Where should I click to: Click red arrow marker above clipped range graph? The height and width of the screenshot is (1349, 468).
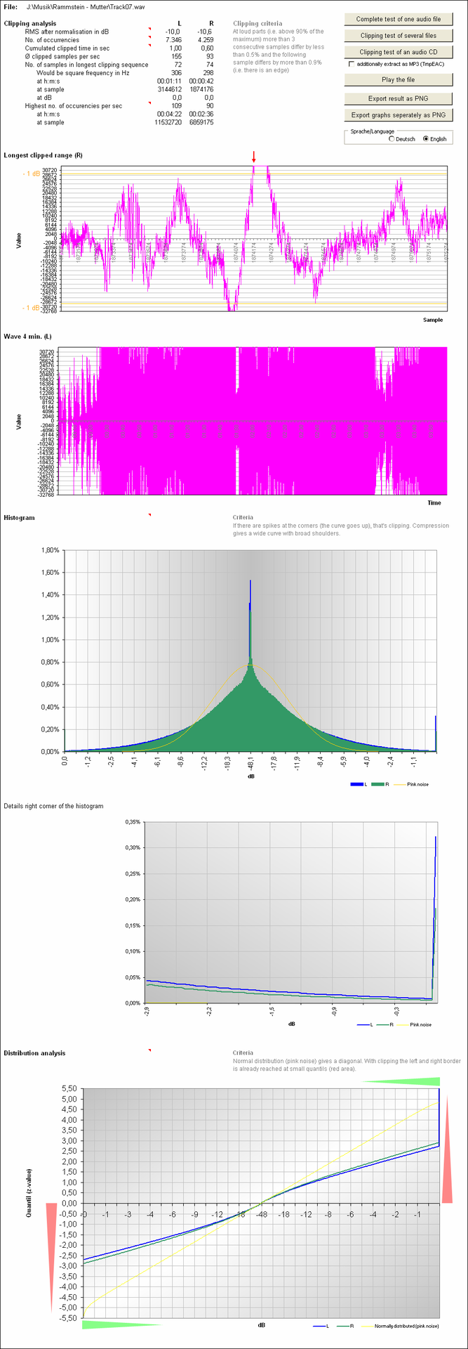(254, 157)
